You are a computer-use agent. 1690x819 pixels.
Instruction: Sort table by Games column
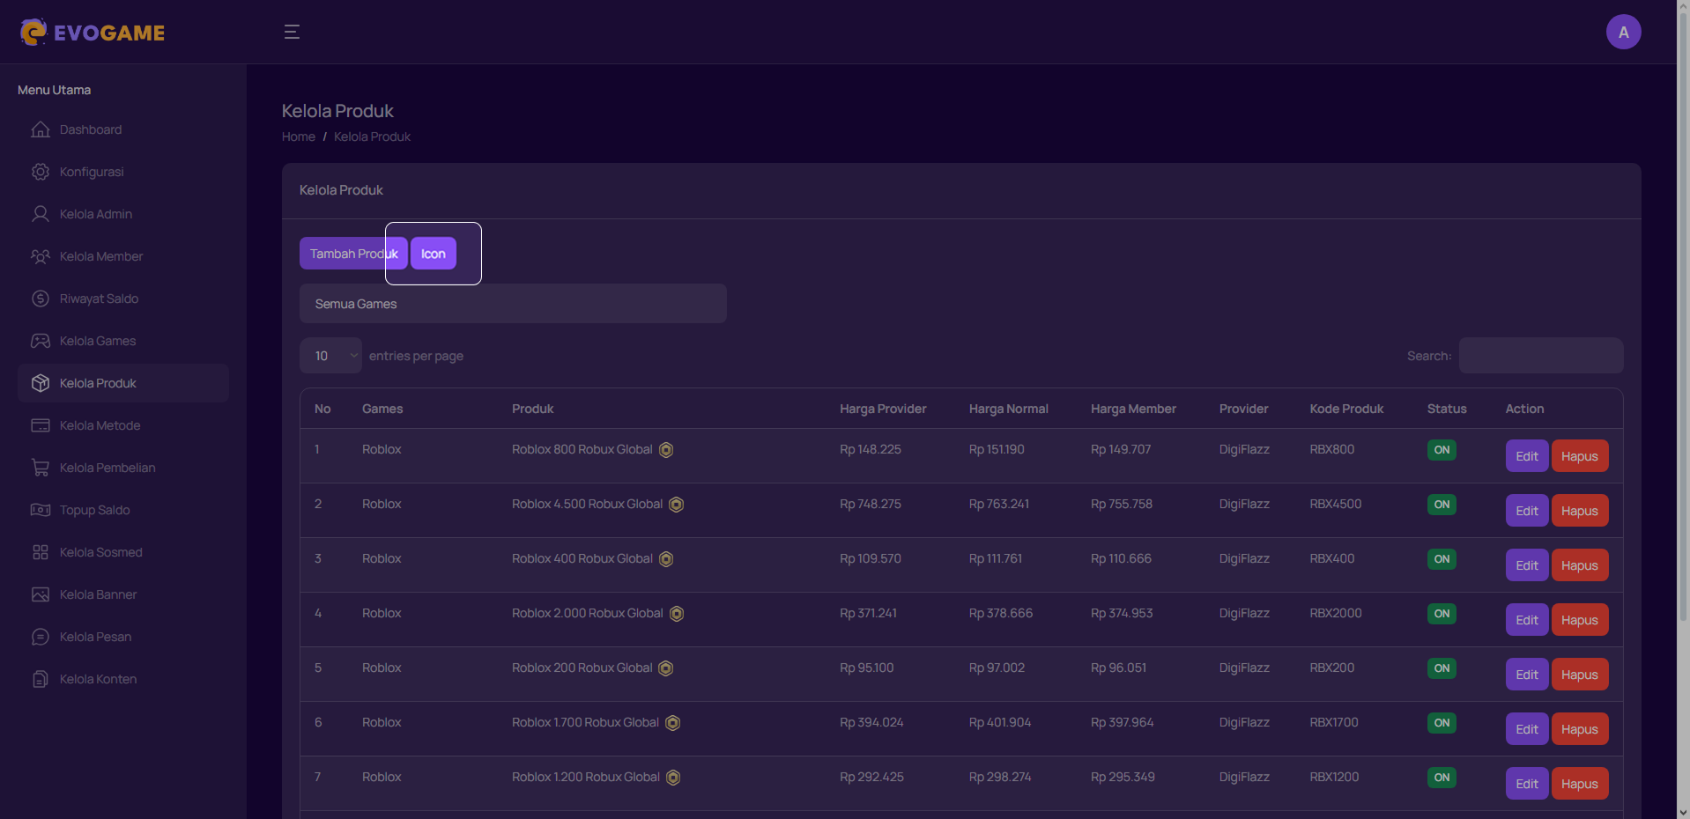(x=382, y=409)
